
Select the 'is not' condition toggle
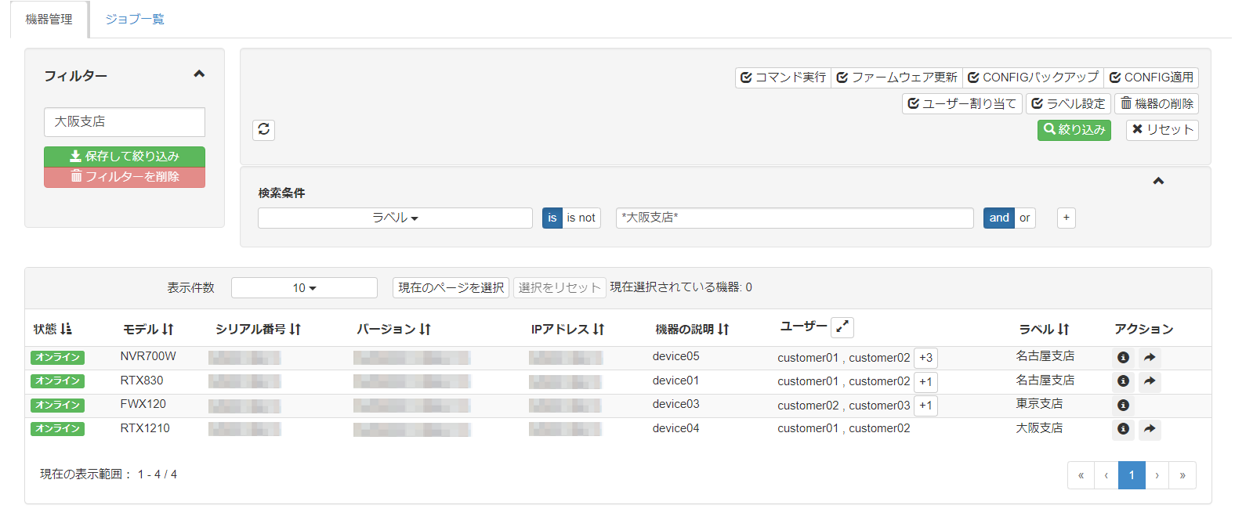pyautogui.click(x=581, y=218)
